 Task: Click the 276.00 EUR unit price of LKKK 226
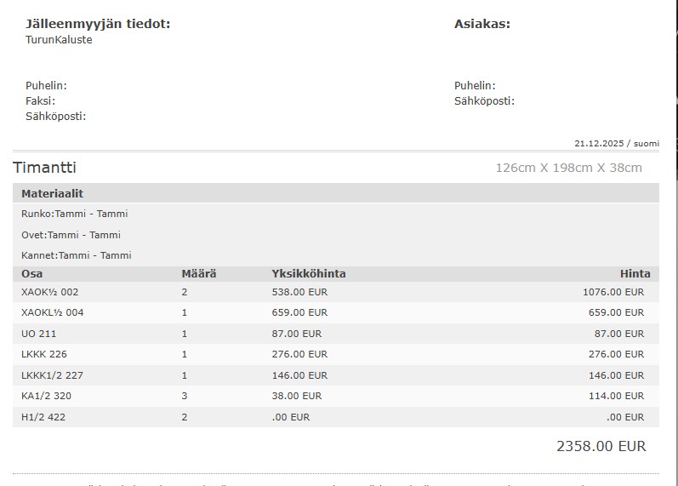coord(299,354)
